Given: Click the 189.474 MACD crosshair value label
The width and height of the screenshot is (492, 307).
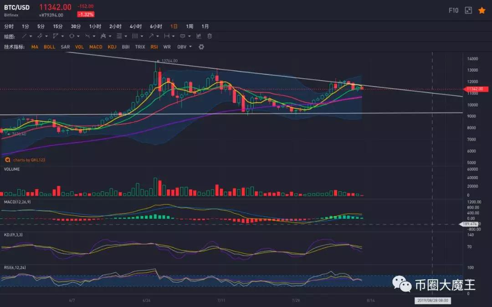Looking at the screenshot, I should click(x=469, y=224).
